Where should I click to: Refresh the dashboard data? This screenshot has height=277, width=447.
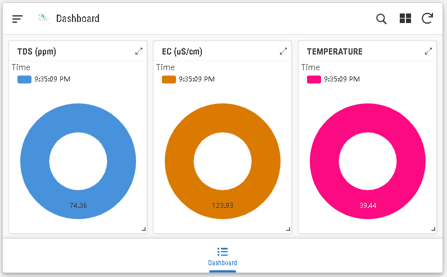[427, 18]
